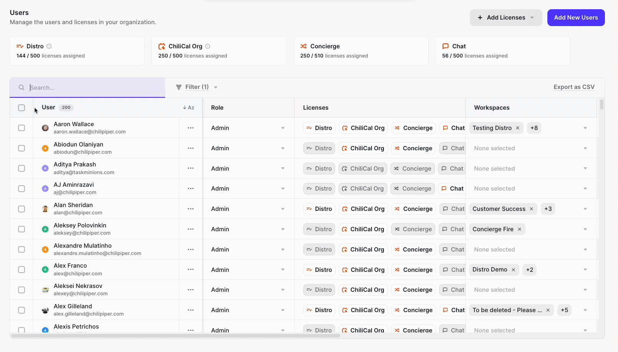
Task: Select the checkbox for Aditya Prakash
Action: tap(21, 168)
